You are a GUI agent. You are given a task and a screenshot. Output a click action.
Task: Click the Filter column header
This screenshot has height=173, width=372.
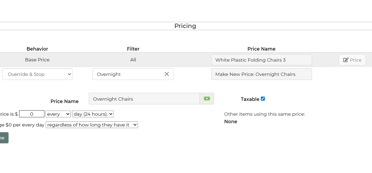coord(133,49)
